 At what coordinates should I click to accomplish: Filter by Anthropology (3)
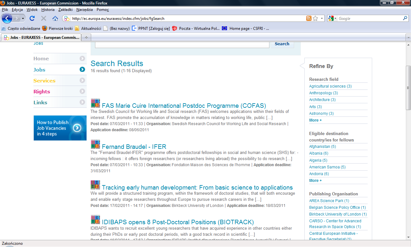point(323,93)
